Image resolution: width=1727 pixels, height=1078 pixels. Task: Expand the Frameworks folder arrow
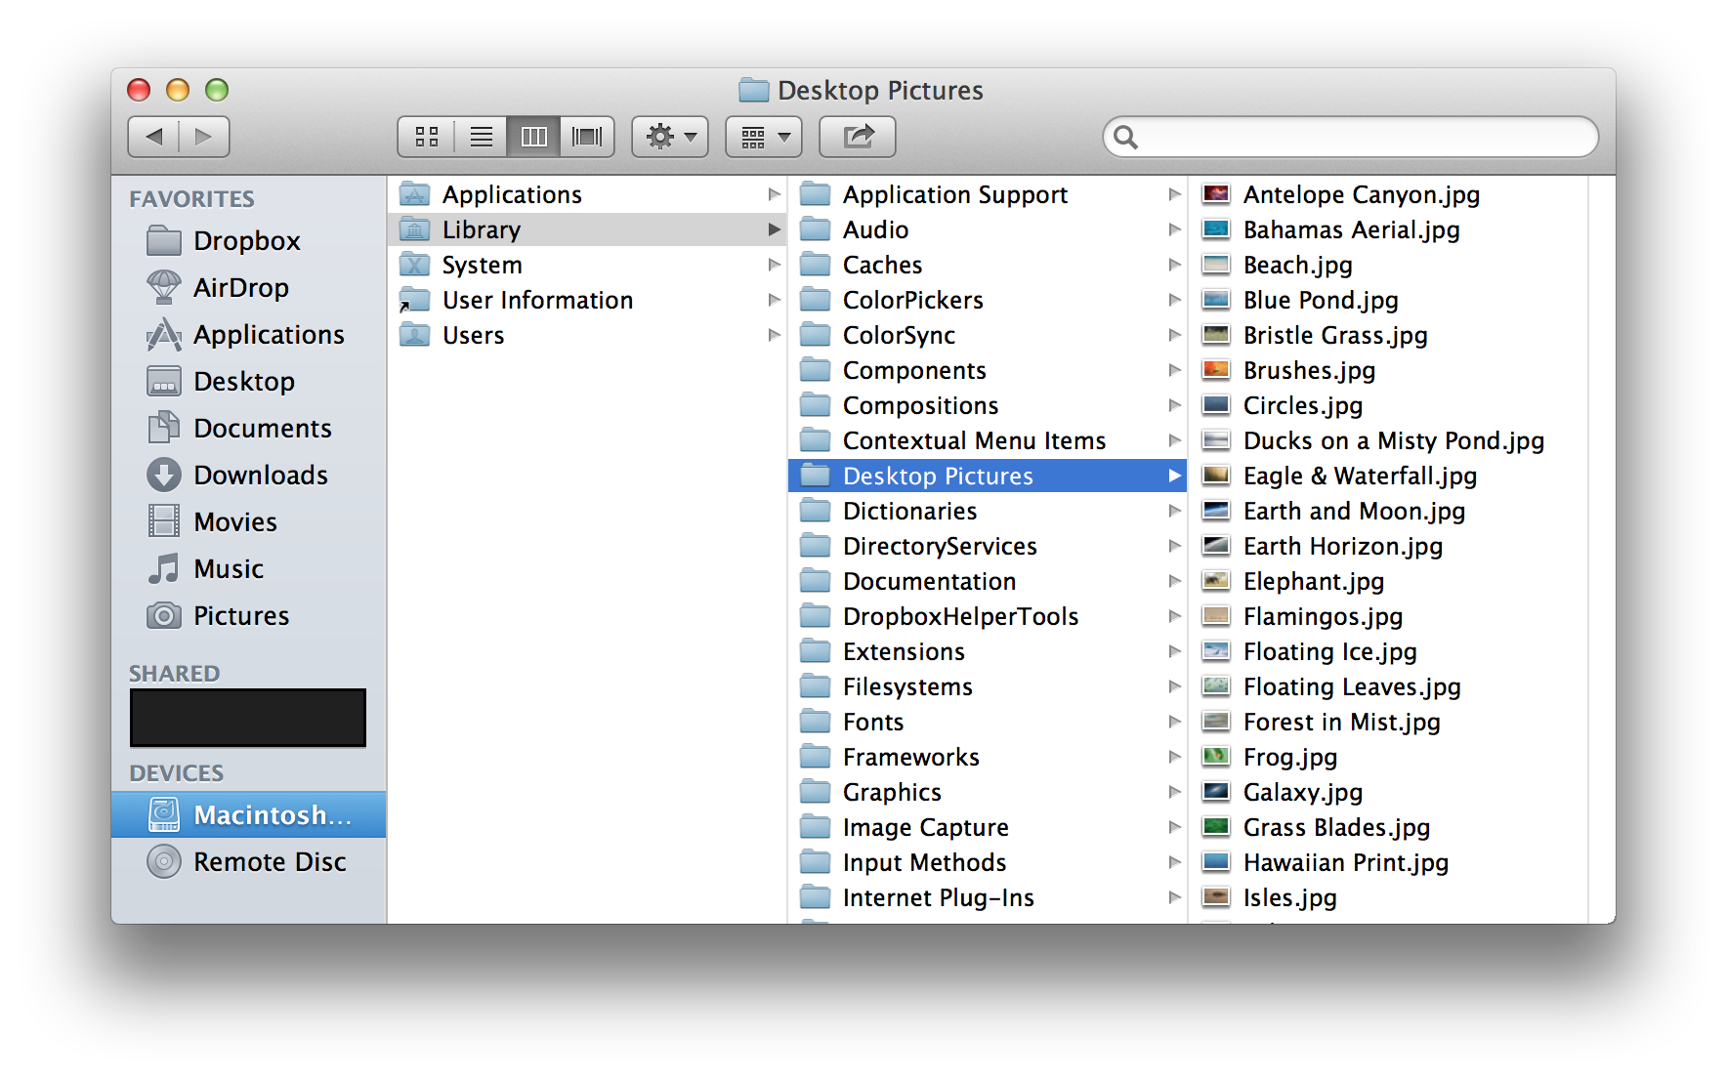tap(1174, 757)
